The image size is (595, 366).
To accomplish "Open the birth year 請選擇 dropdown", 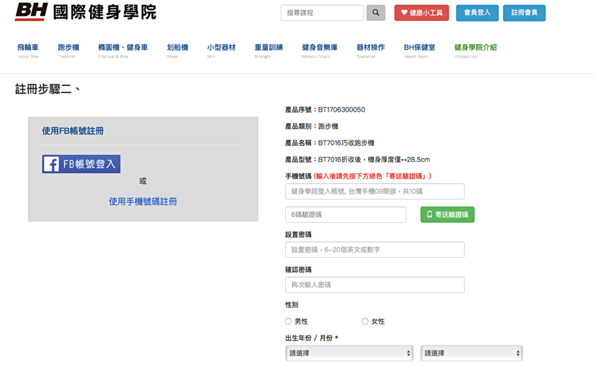I will click(x=349, y=353).
